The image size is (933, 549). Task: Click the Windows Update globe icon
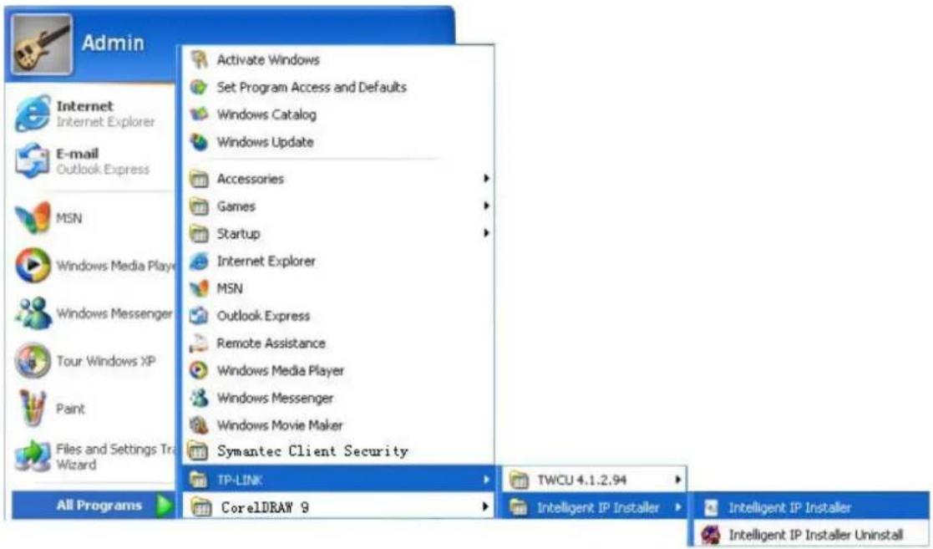tap(199, 142)
